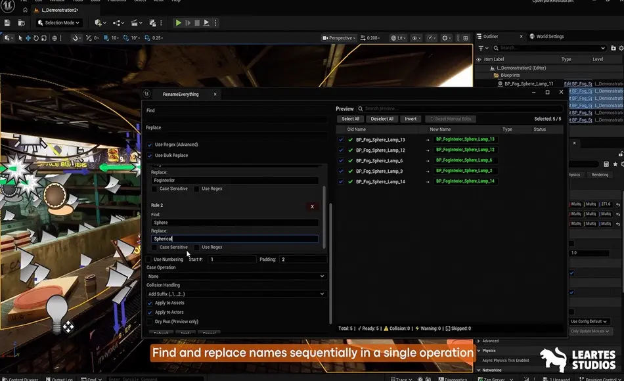Image resolution: width=624 pixels, height=381 pixels.
Task: Open the Selection Mode dropdown
Action: (59, 23)
